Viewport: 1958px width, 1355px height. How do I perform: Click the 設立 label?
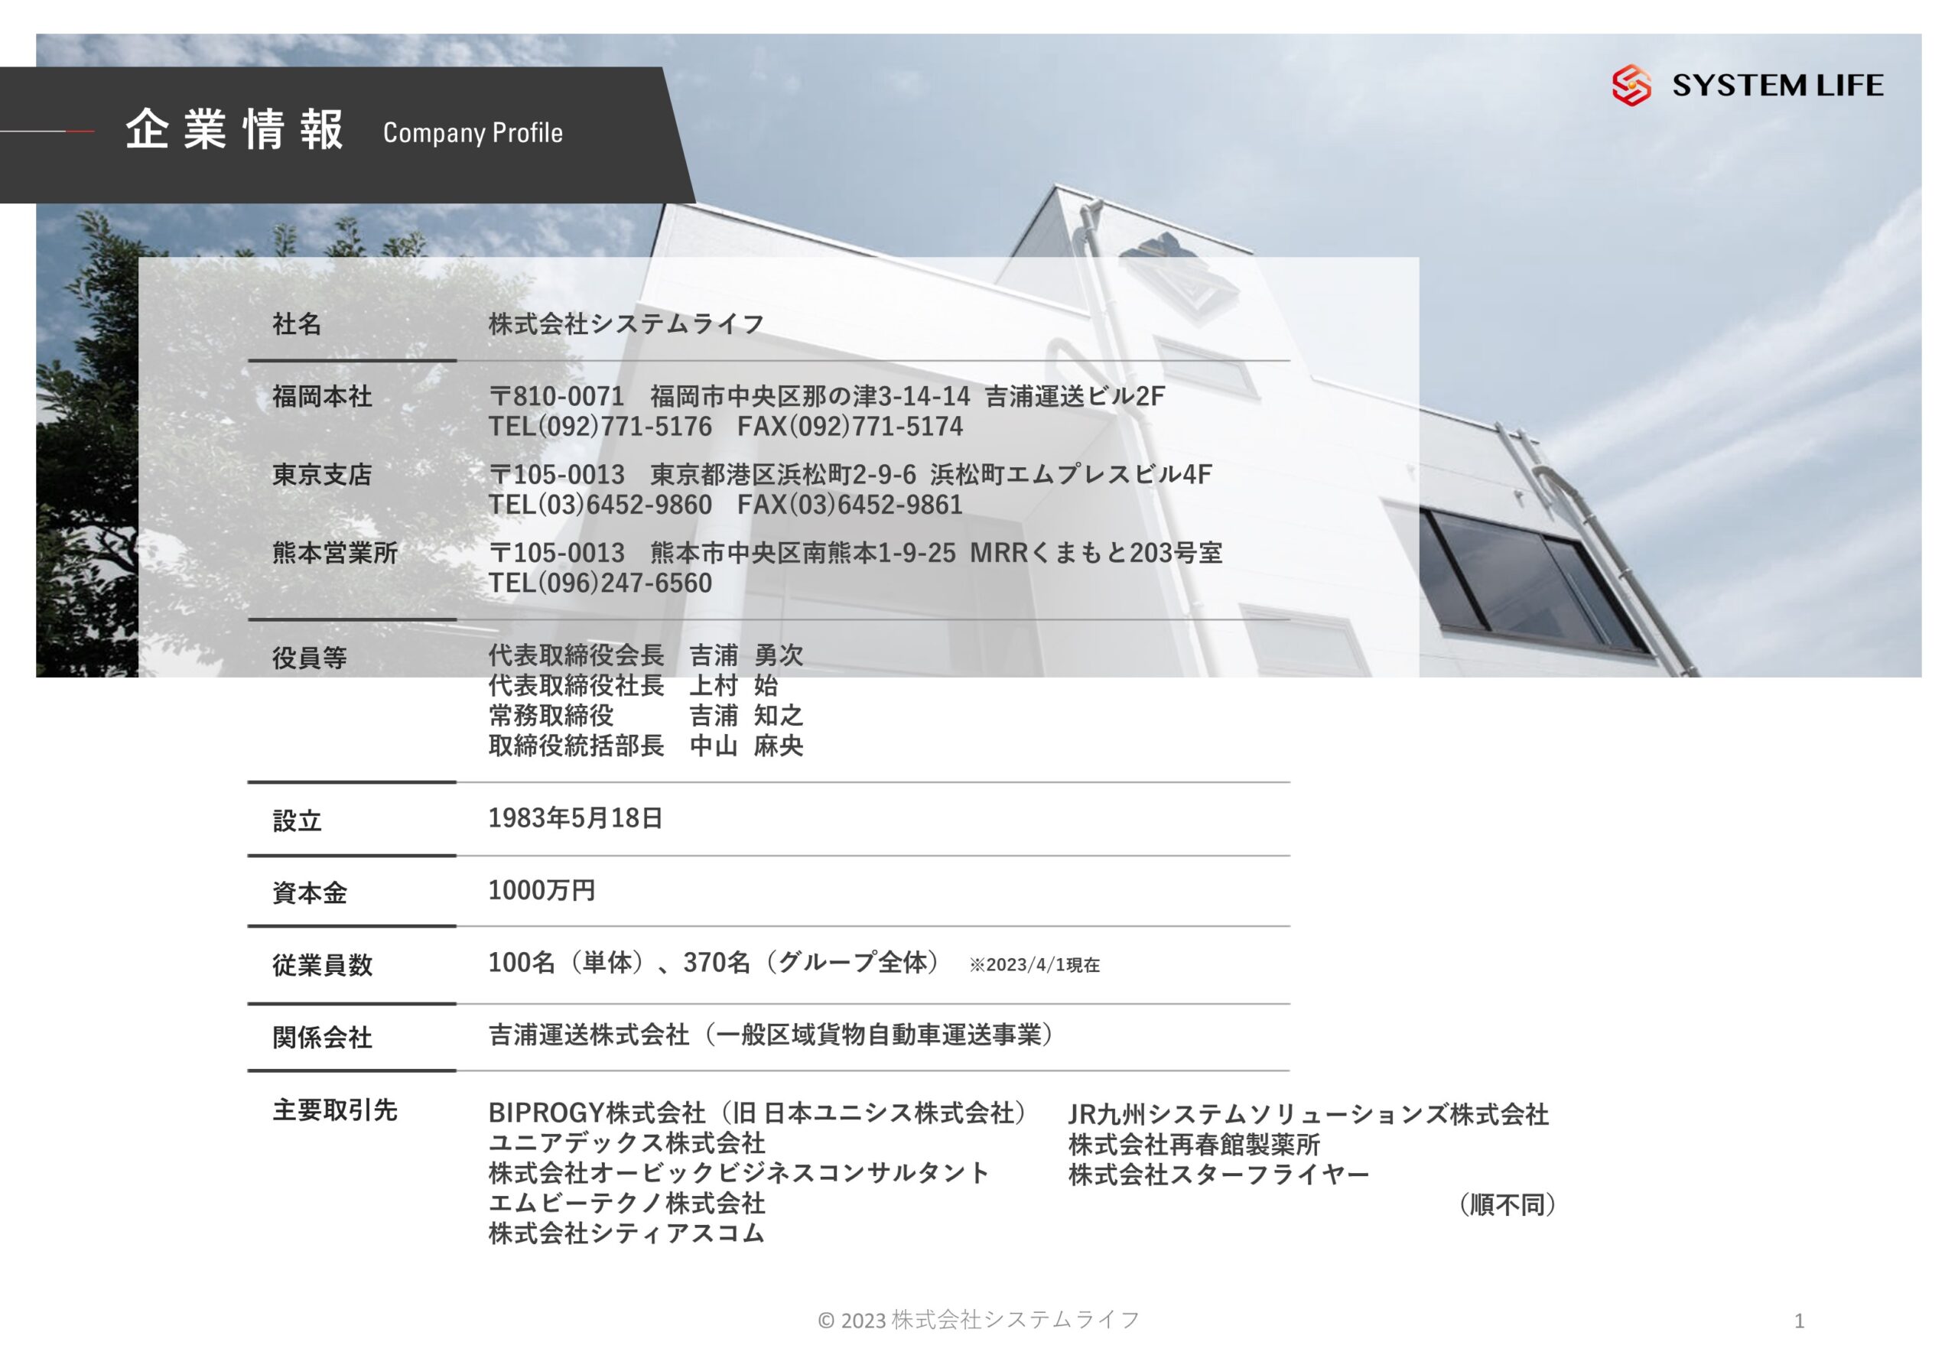pyautogui.click(x=296, y=820)
